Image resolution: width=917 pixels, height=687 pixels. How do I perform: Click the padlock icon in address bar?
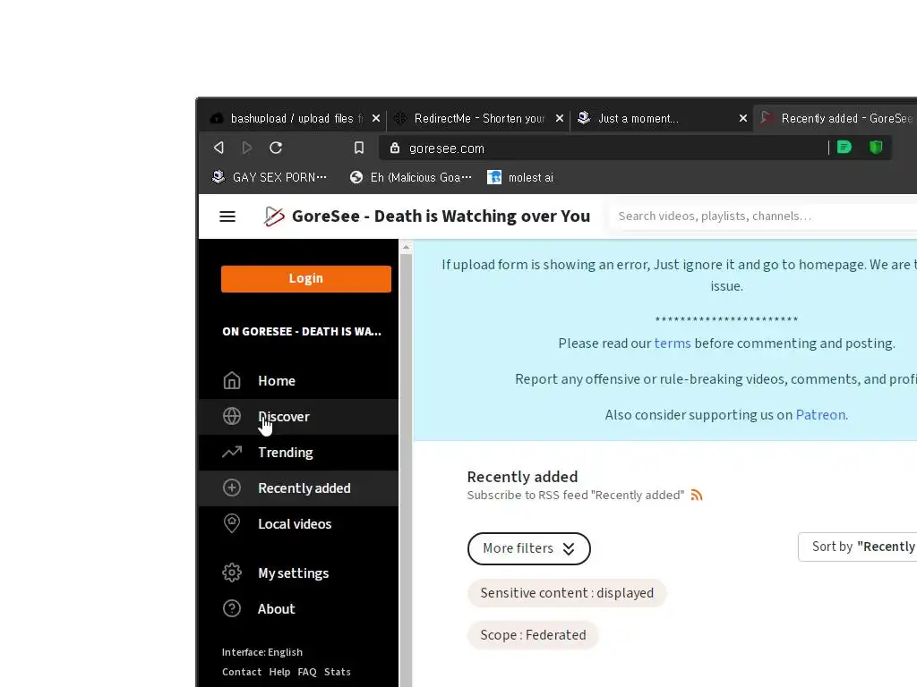pyautogui.click(x=395, y=148)
